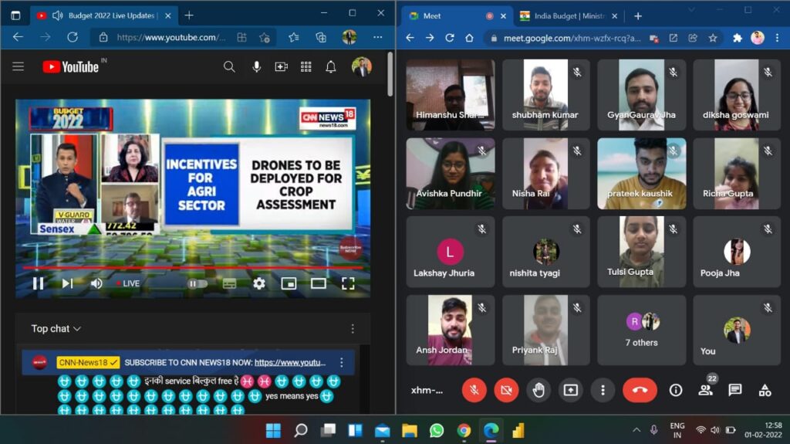The height and width of the screenshot is (444, 790).
Task: Open YouTube notifications bell
Action: [331, 67]
